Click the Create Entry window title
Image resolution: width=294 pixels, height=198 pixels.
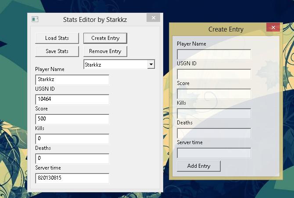coord(226,29)
